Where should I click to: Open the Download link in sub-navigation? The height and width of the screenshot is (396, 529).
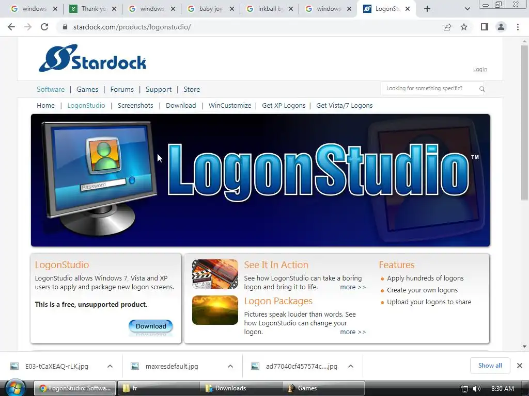[181, 105]
